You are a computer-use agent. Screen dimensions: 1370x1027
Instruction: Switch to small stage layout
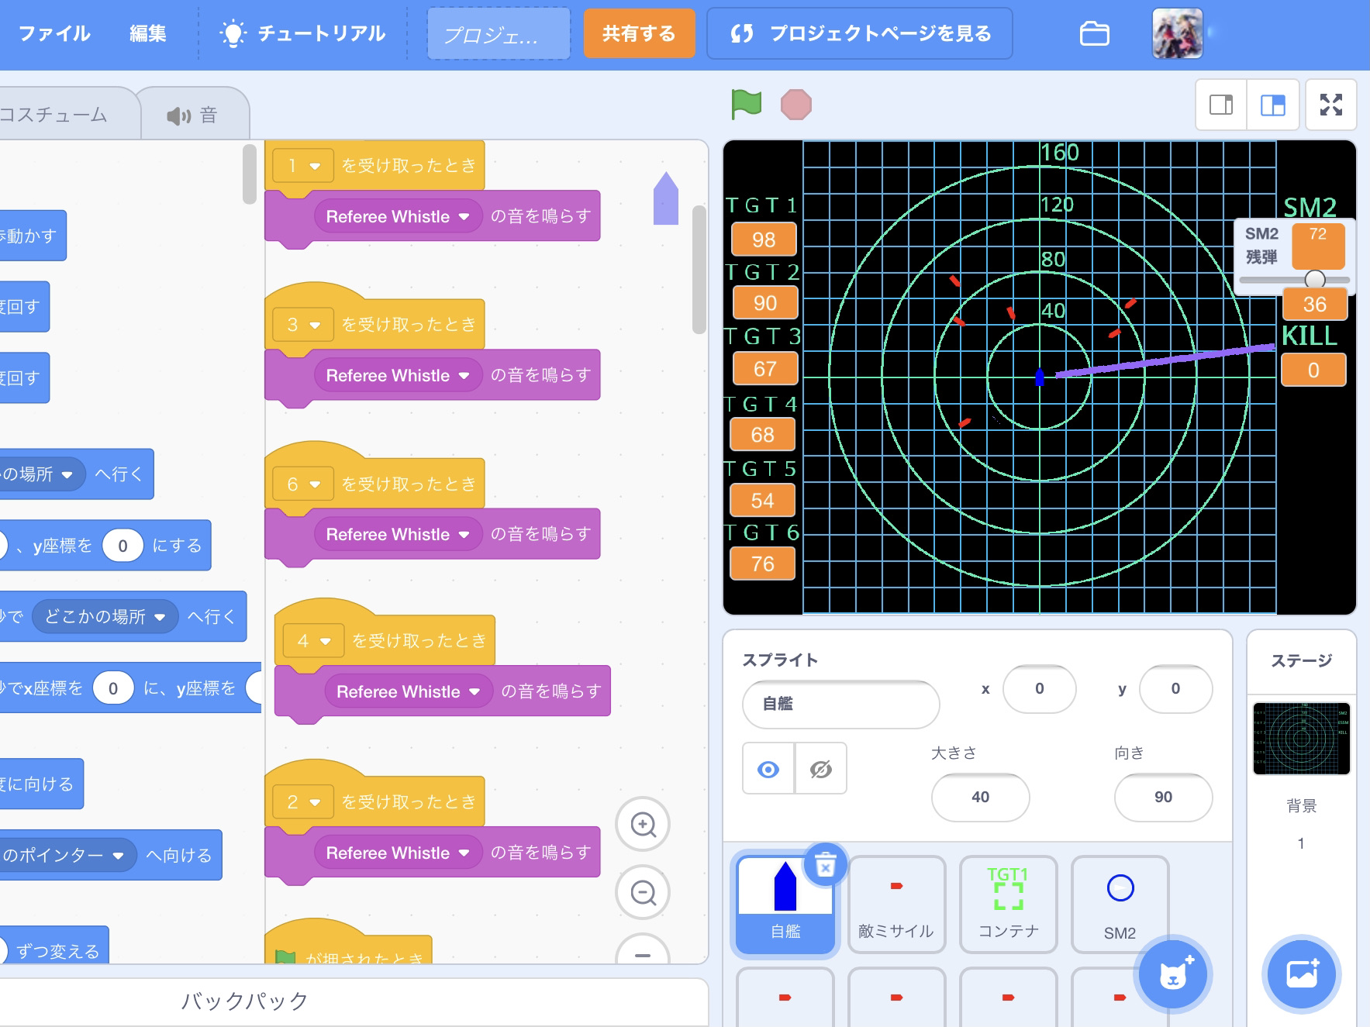[x=1221, y=105]
